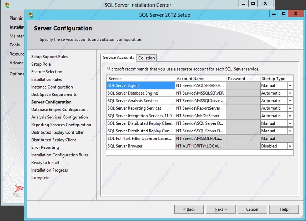Select Maintenance in Installation Center sidebar

coord(17,36)
